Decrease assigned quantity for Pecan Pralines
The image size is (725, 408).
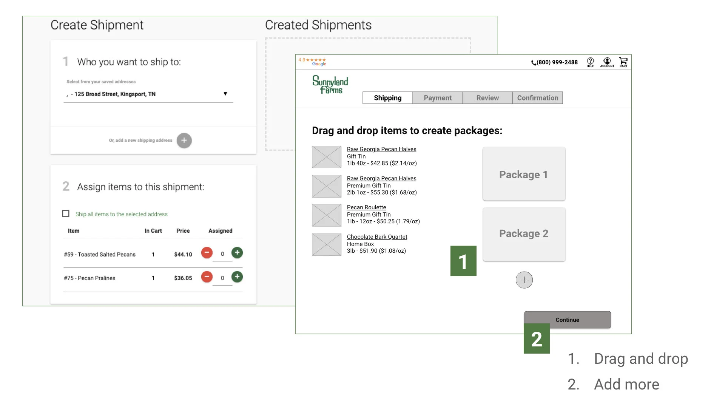pyautogui.click(x=207, y=277)
